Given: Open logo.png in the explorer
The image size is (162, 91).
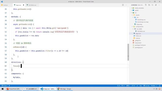Looking at the screenshot, I should click(139, 24).
